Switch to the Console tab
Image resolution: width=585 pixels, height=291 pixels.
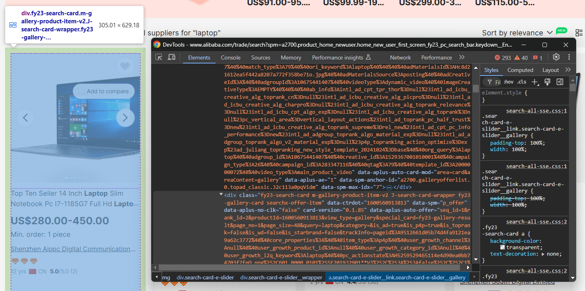coord(230,57)
